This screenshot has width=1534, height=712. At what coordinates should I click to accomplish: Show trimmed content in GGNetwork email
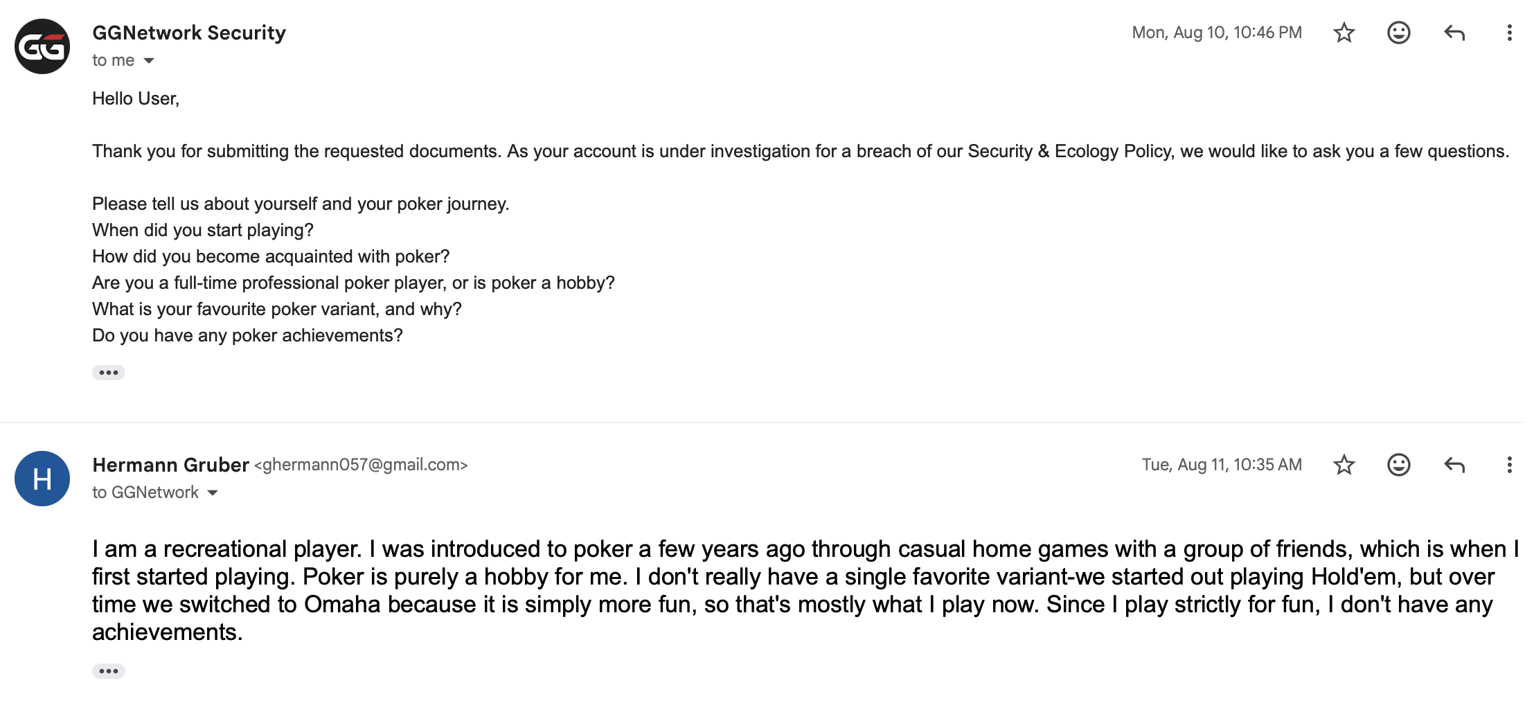[x=109, y=373]
